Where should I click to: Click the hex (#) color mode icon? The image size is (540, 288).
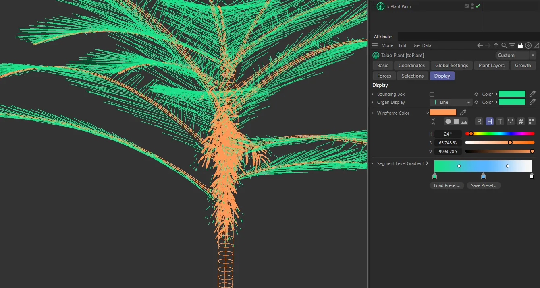coord(521,121)
